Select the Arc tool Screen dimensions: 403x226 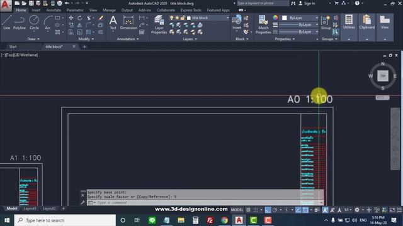[x=48, y=23]
